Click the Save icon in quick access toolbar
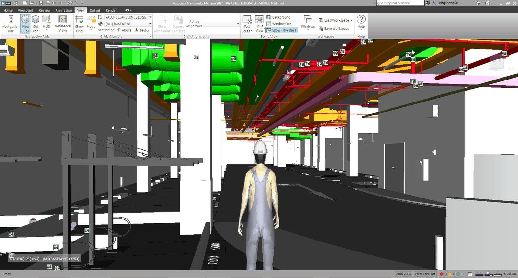This screenshot has width=518, height=278. pos(41,3)
